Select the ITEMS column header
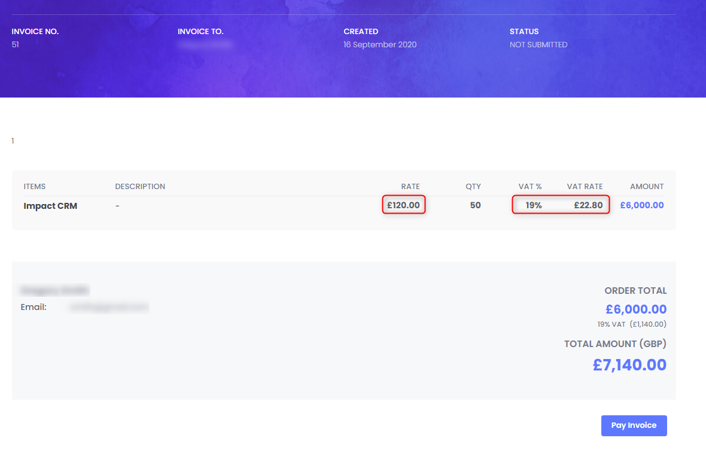Image resolution: width=706 pixels, height=450 pixels. (x=34, y=186)
